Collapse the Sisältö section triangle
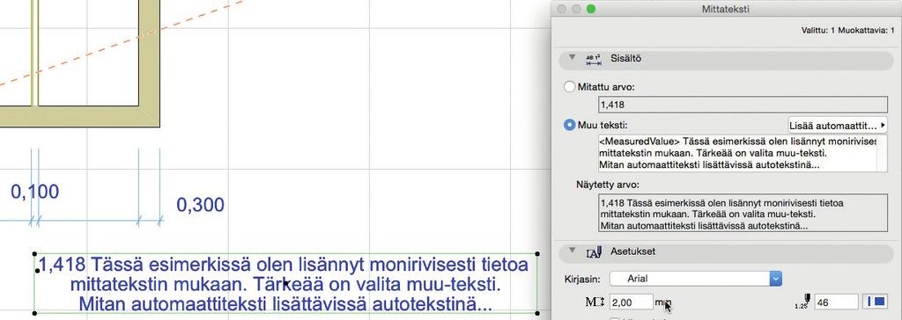Screen dimensions: 902x320 572,57
